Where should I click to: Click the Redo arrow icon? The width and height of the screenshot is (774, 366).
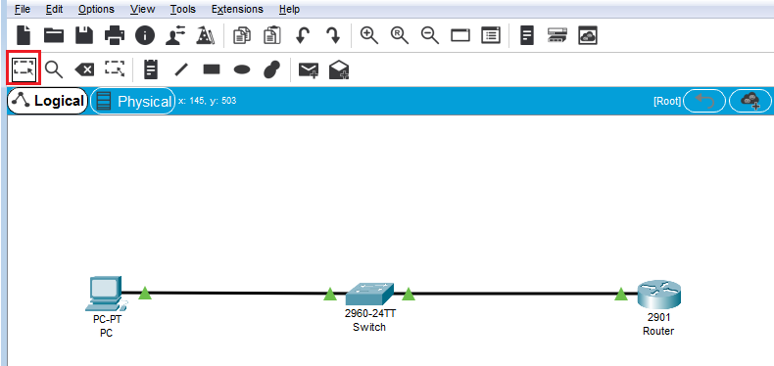333,35
